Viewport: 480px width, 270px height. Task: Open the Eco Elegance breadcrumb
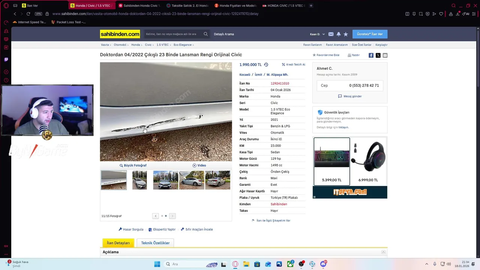(x=183, y=45)
